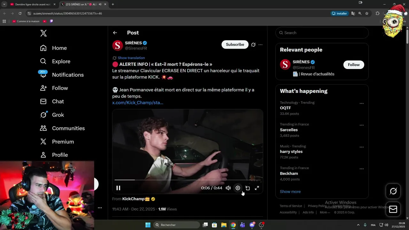Open the x.com/Kick_Champ/sta... link
The image size is (409, 230).
(138, 103)
